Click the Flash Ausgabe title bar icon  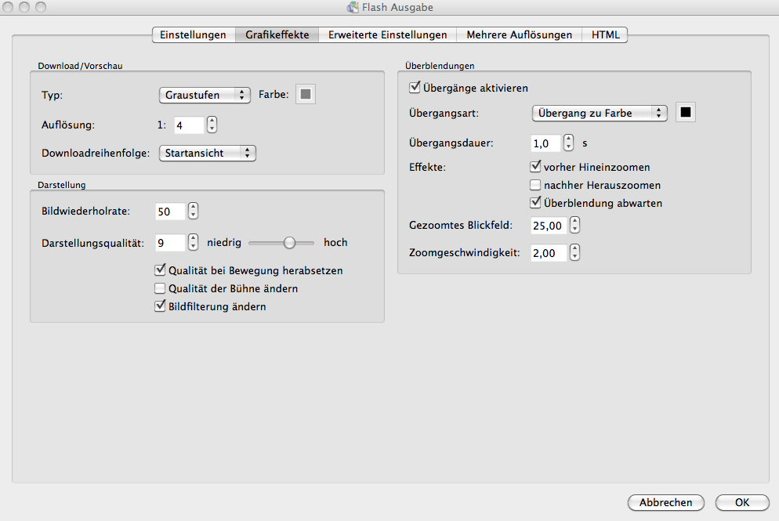(353, 8)
